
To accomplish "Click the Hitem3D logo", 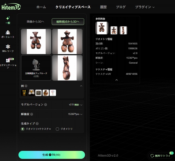I will (x=11, y=7).
